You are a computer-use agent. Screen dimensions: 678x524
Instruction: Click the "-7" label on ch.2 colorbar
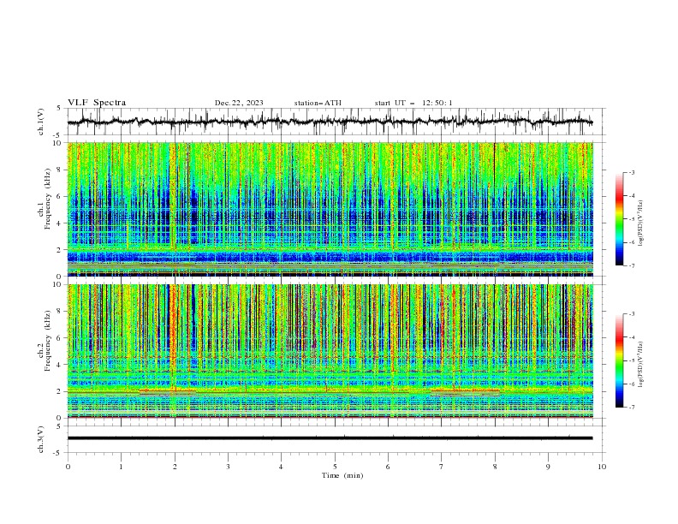point(632,408)
